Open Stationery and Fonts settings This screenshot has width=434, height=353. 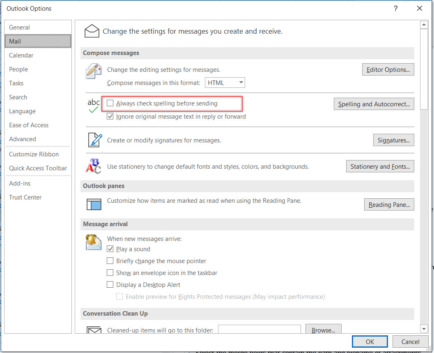point(380,166)
